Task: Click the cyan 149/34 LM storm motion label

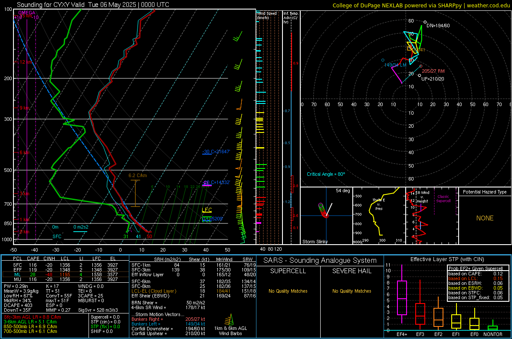Action: 395,65
